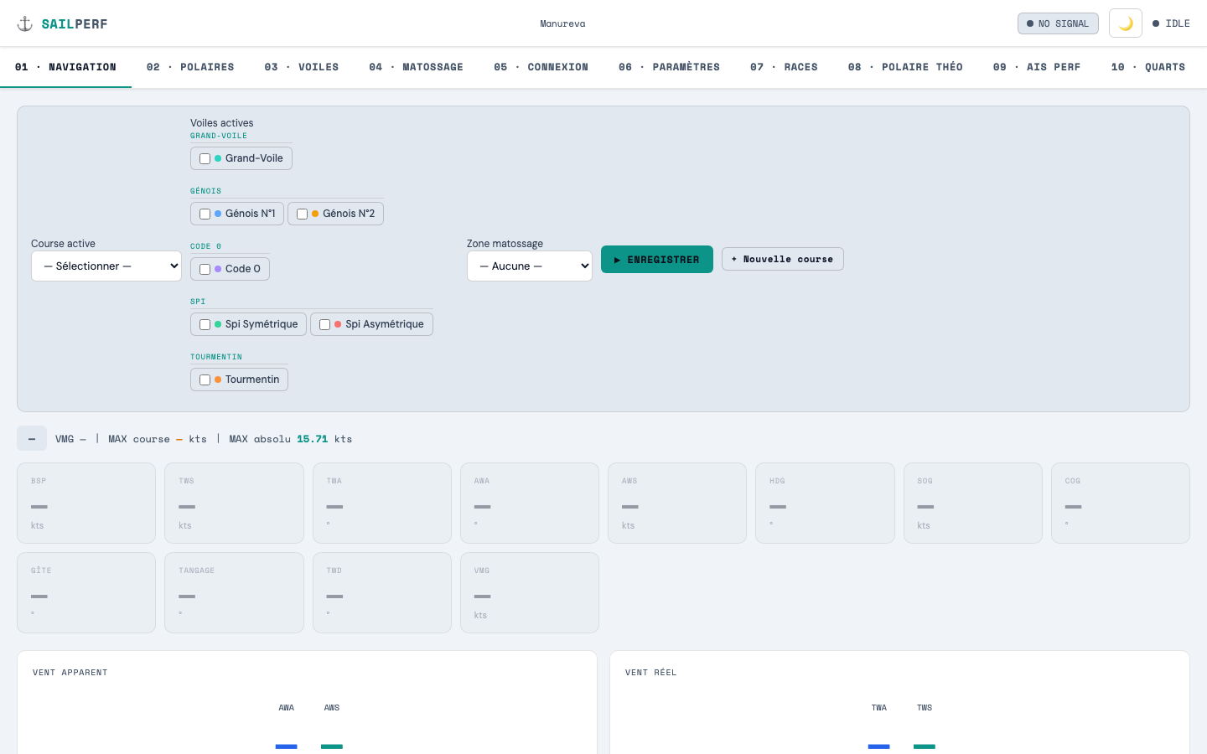This screenshot has width=1207, height=754.
Task: Click the MAX course readout
Action: [x=158, y=439]
